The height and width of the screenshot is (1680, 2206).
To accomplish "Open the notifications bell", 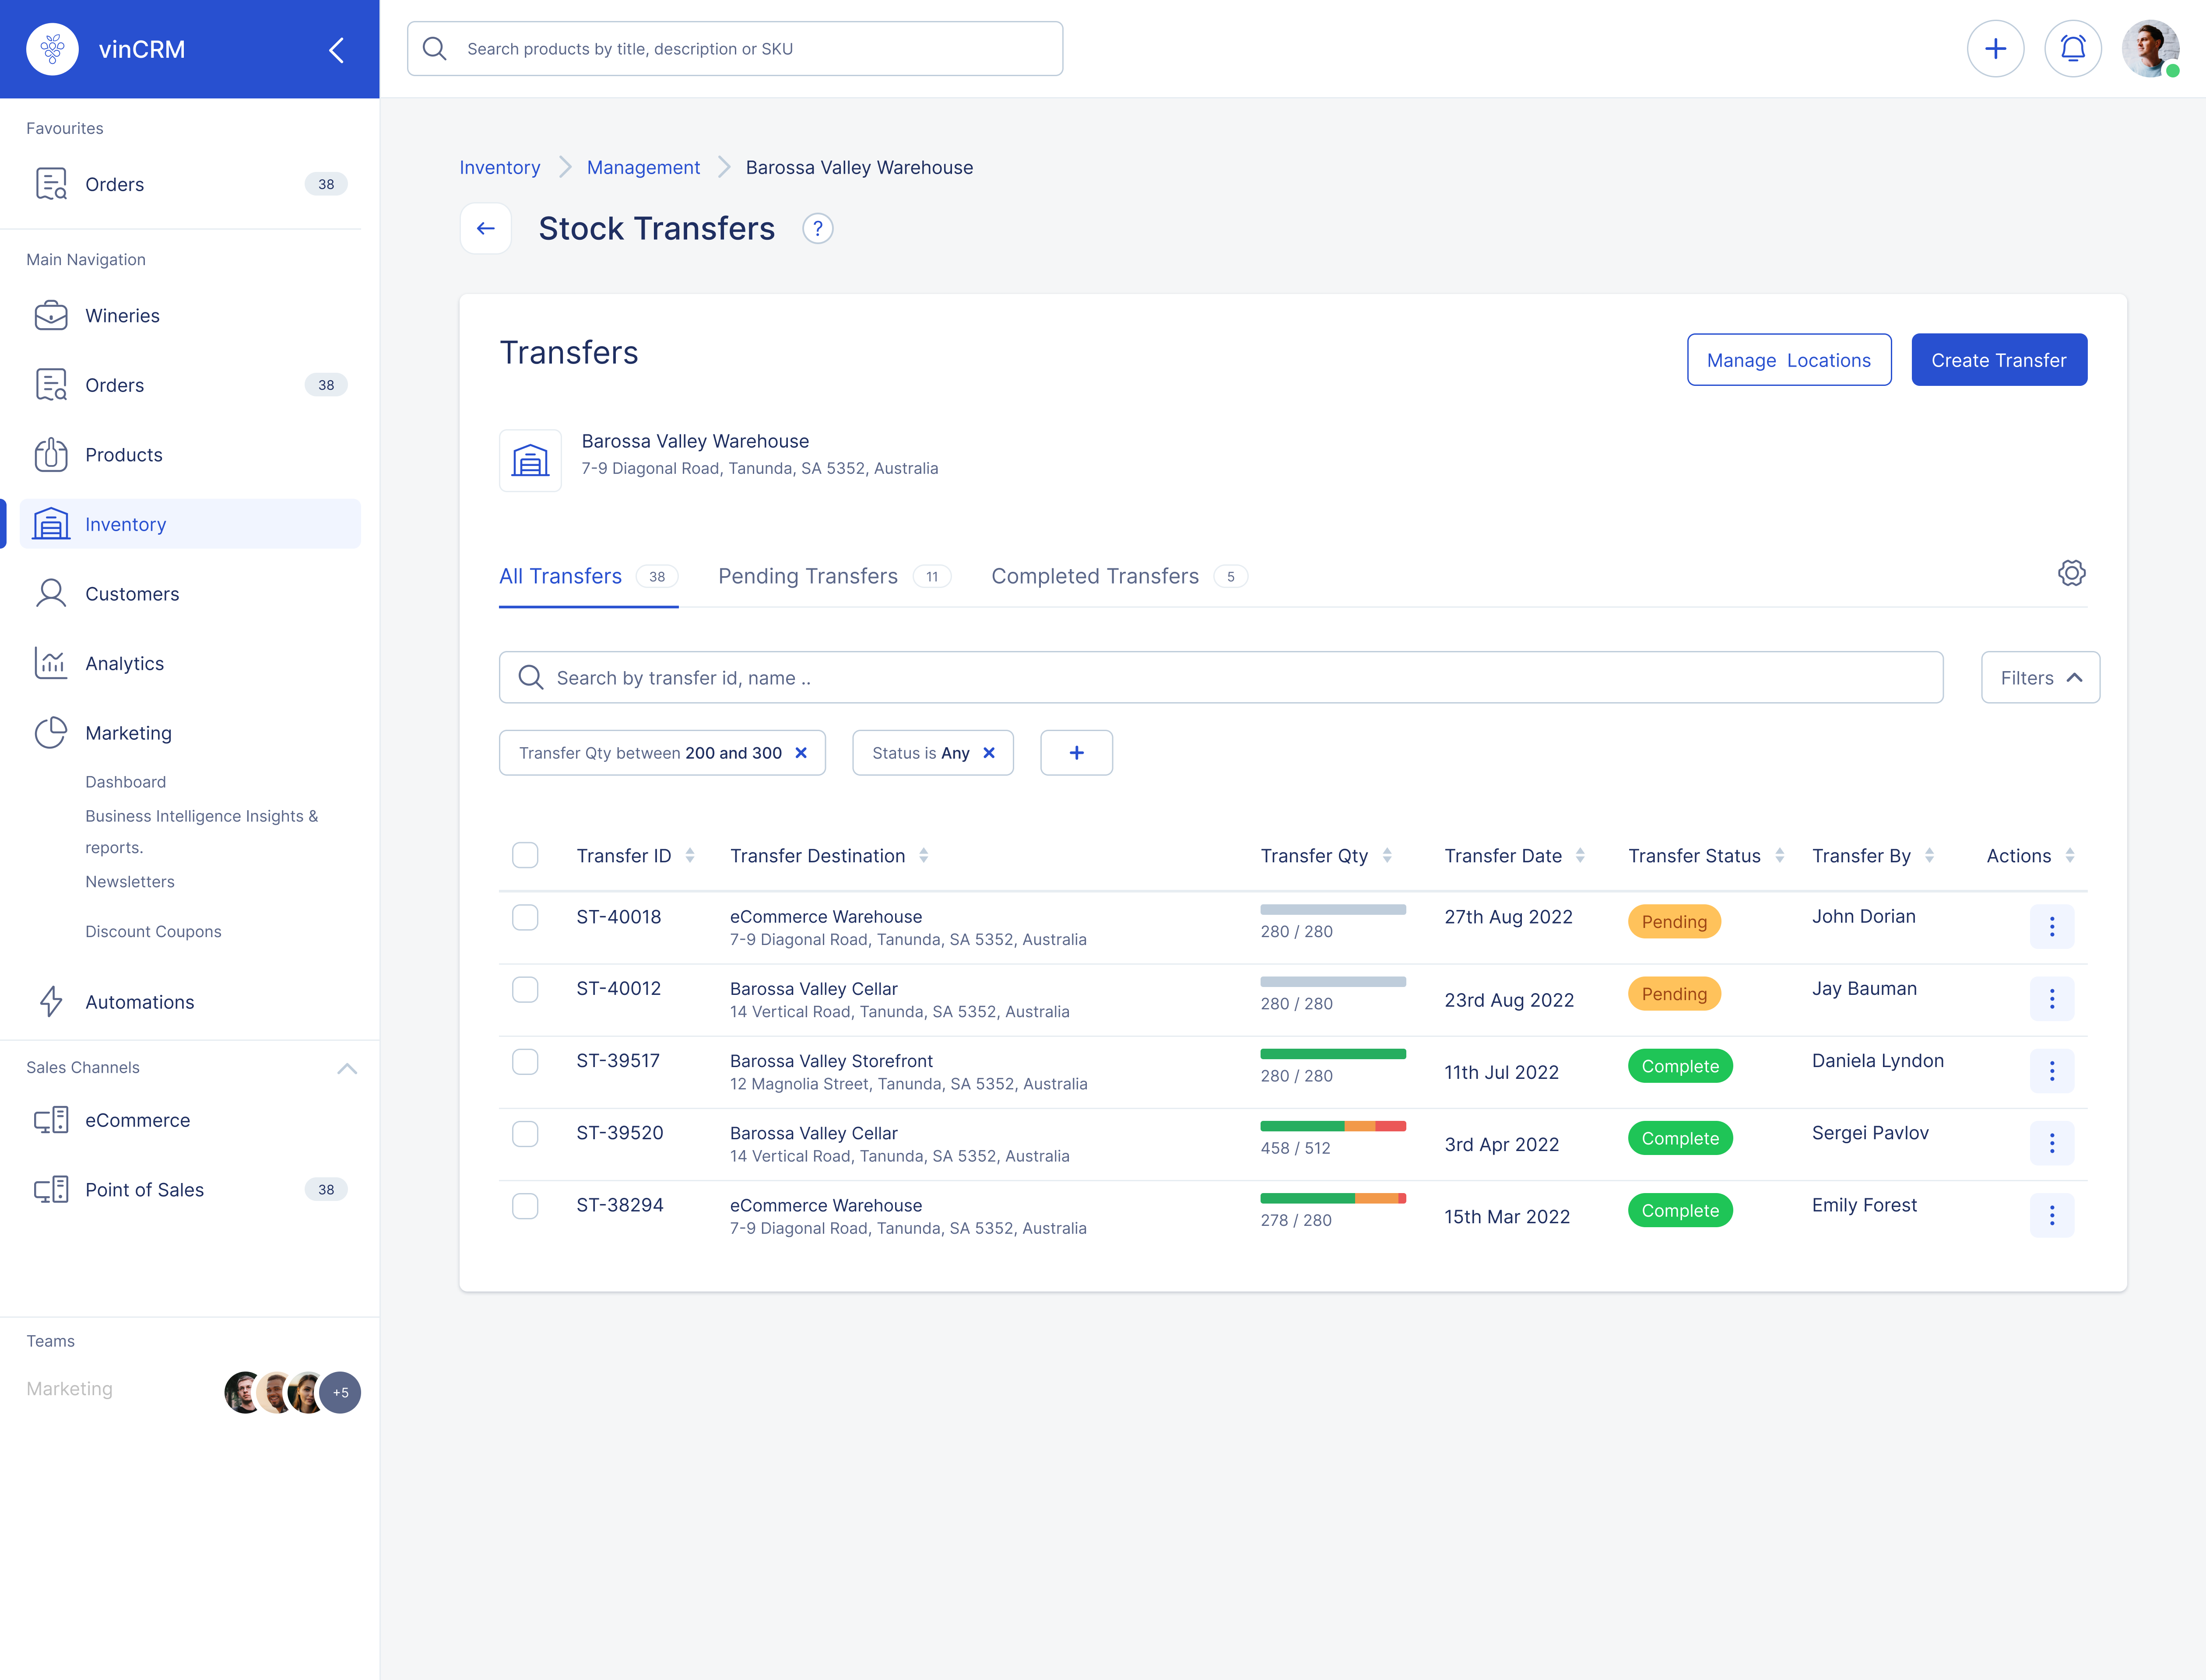I will tap(2072, 49).
